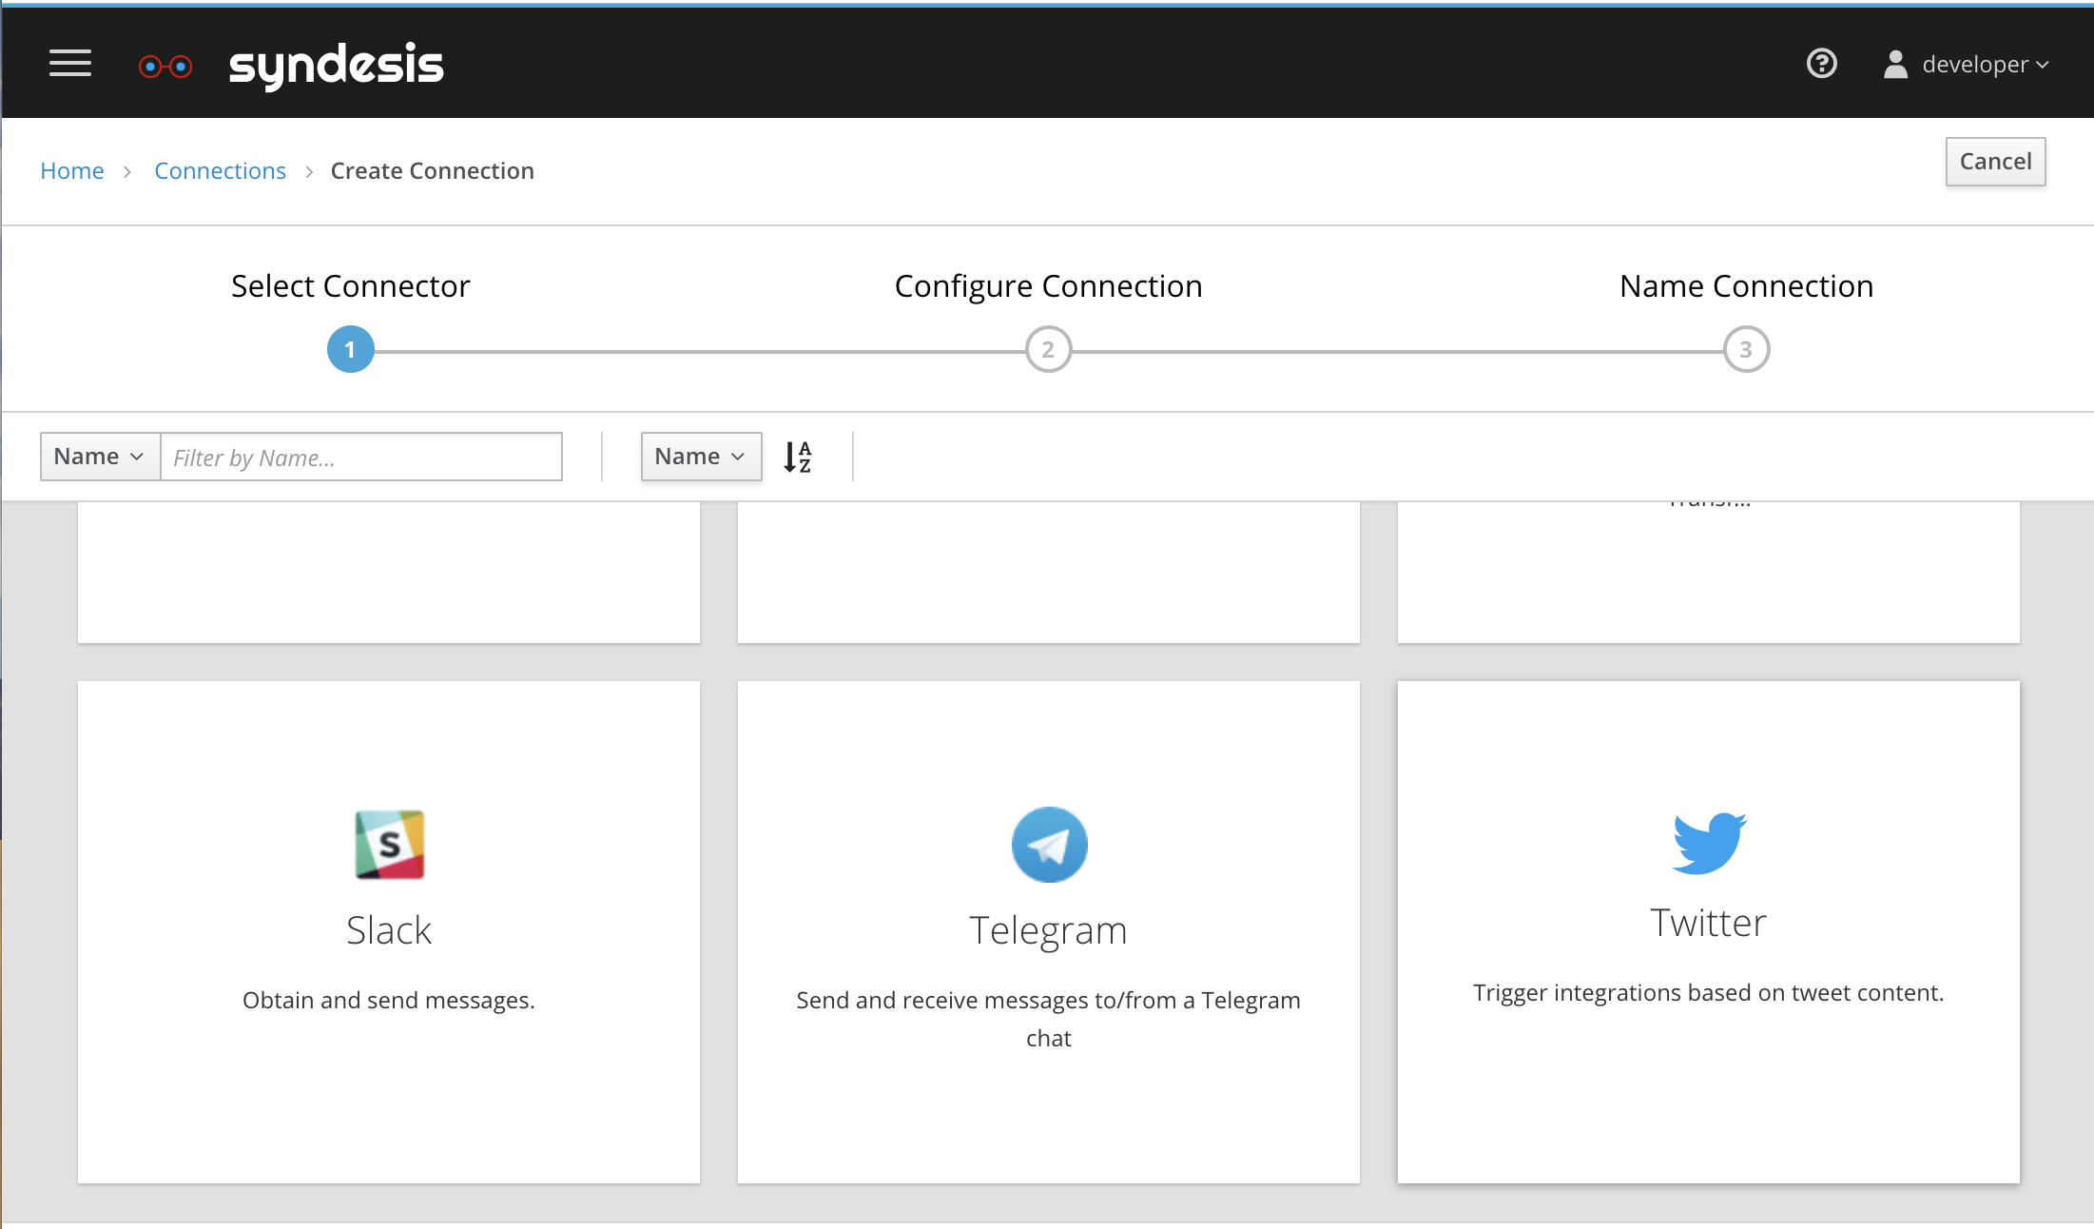Select step 3 circle in wizard

1746,350
